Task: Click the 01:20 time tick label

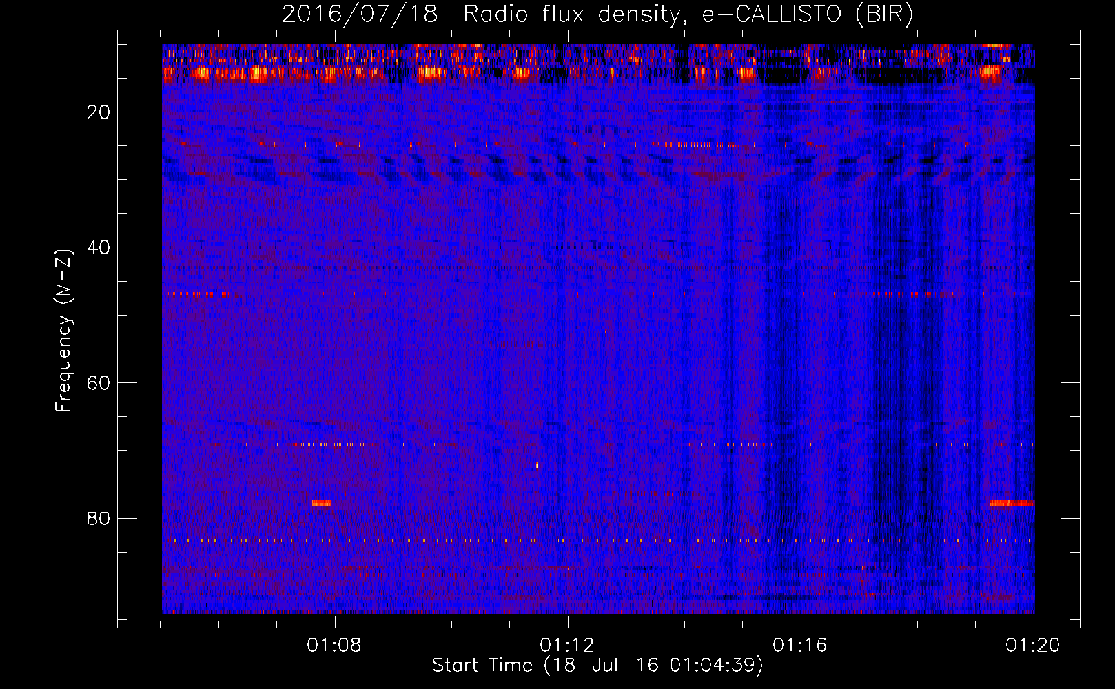Action: pyautogui.click(x=1033, y=646)
